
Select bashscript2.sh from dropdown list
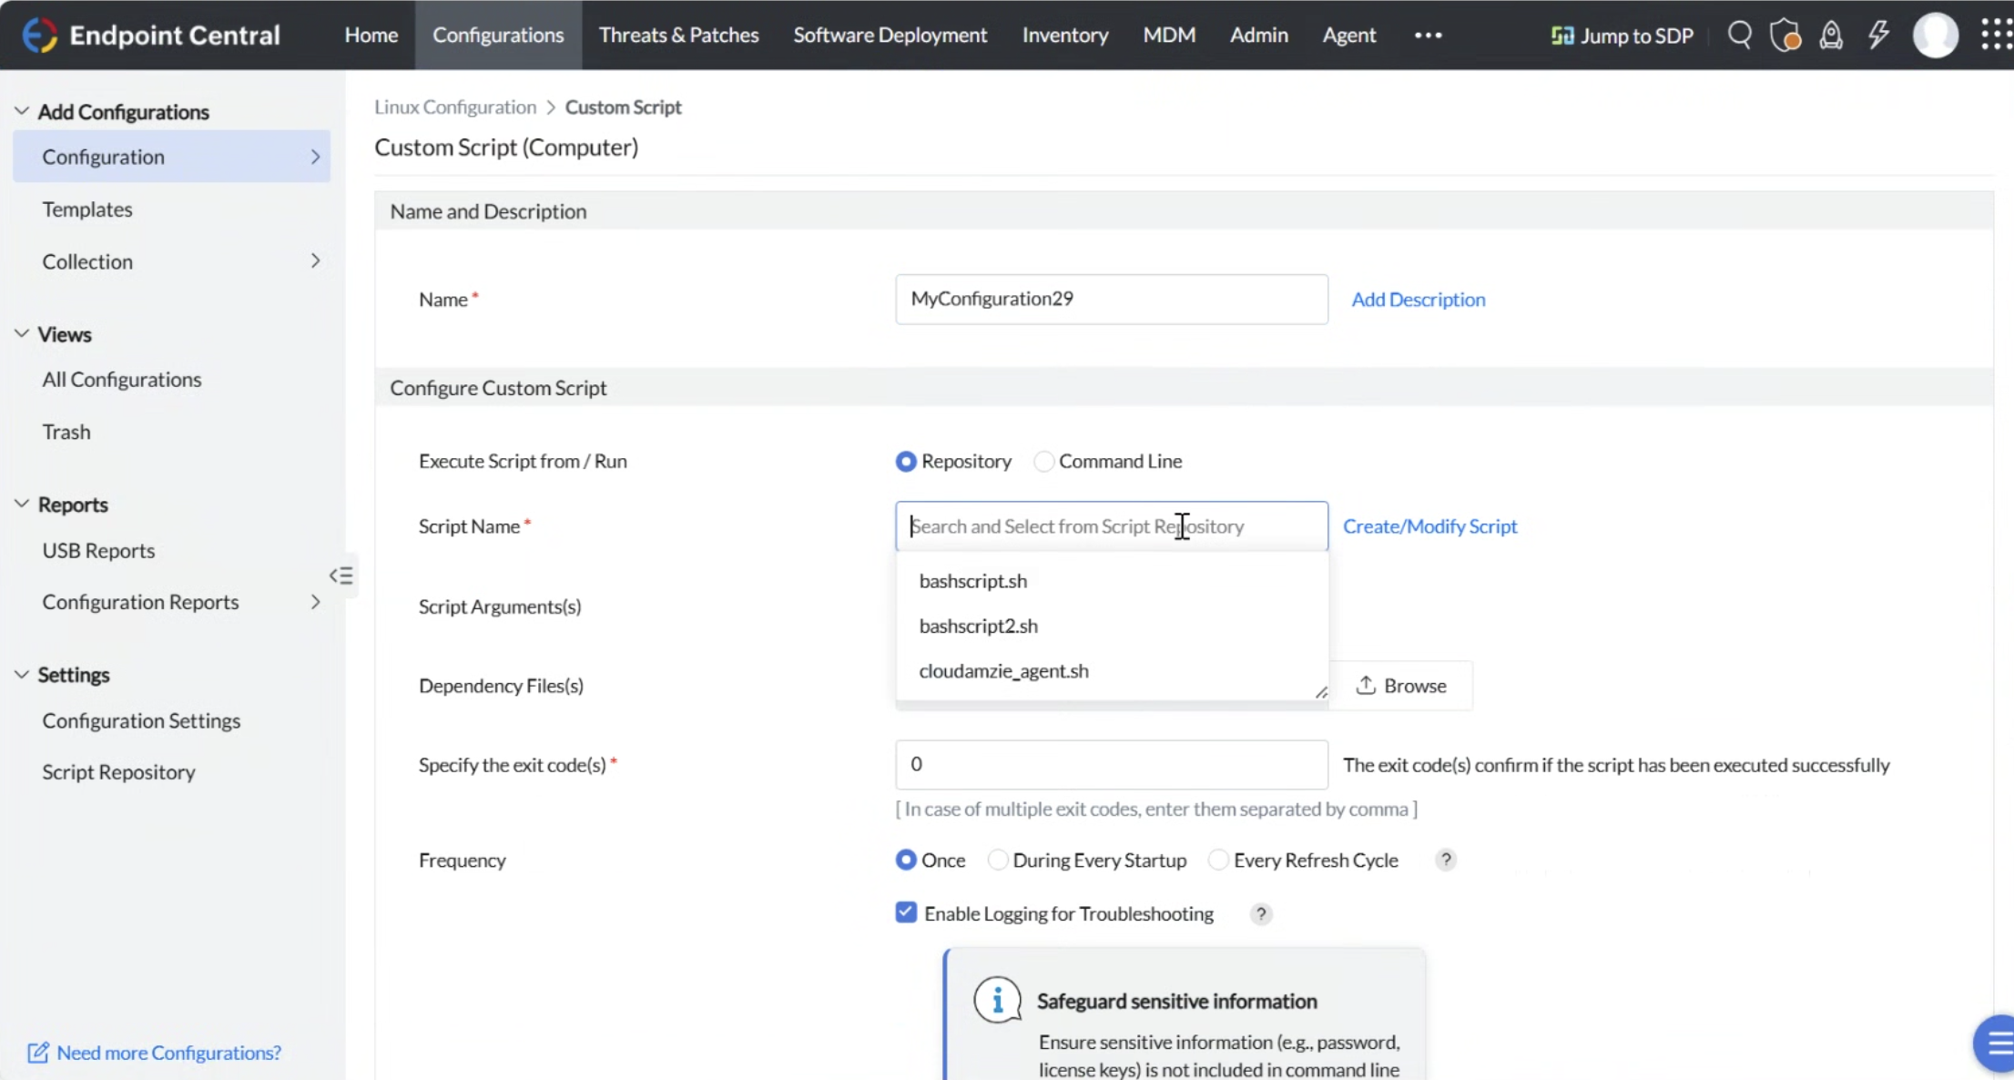point(978,626)
